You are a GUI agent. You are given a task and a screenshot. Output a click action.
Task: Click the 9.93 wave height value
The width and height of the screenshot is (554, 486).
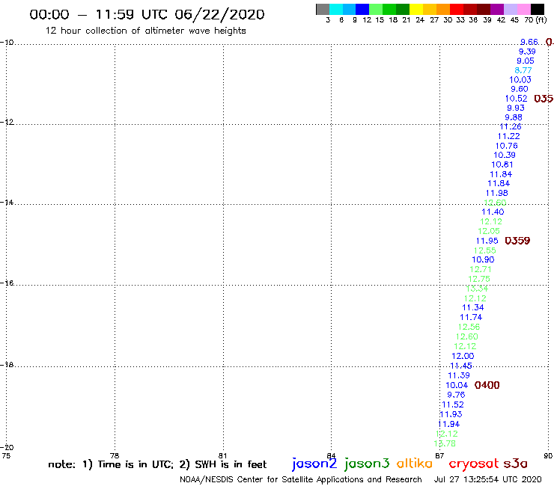516,108
